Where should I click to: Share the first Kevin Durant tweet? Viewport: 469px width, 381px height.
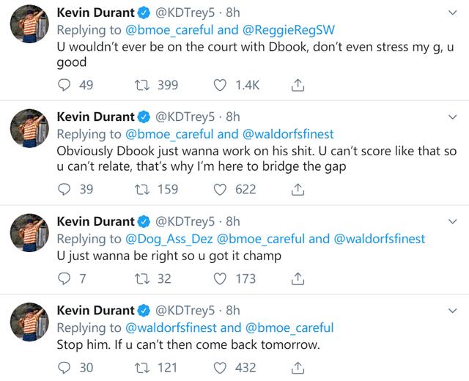(298, 85)
